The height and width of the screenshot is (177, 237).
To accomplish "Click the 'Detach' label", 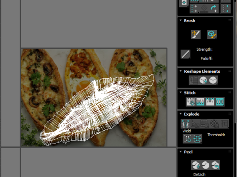I will tap(199, 175).
